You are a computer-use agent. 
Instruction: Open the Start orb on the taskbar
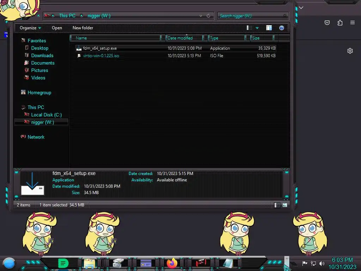click(x=9, y=263)
